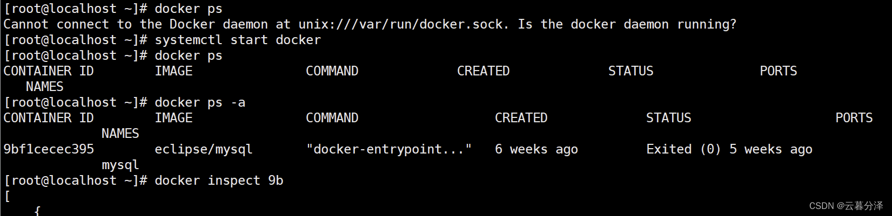
Task: Click the "docker ps -a" command
Action: [x=199, y=102]
